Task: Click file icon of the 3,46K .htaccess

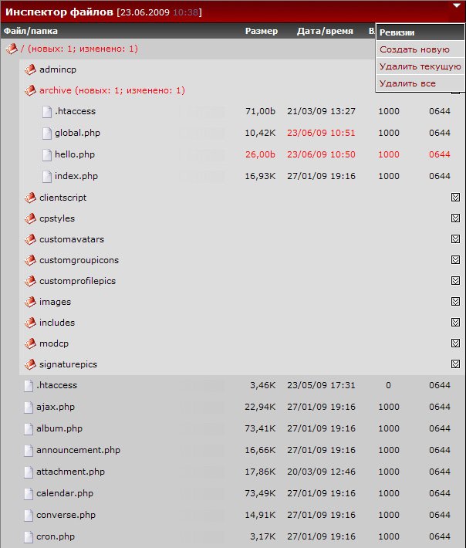Action: click(x=29, y=385)
